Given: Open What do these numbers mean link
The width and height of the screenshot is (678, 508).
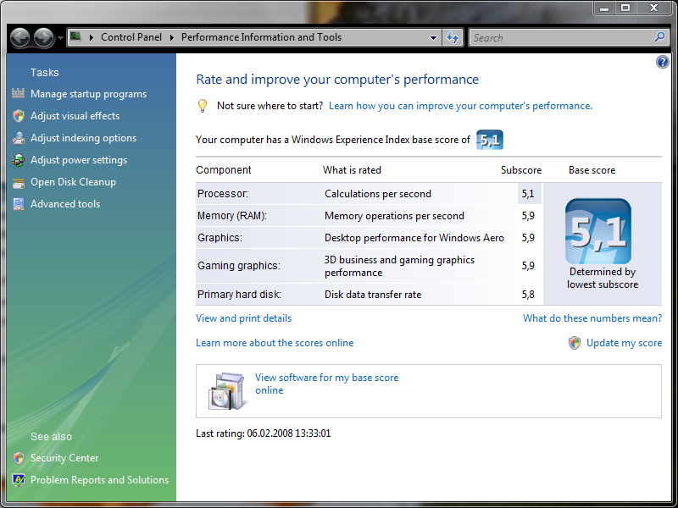Looking at the screenshot, I should coord(592,318).
